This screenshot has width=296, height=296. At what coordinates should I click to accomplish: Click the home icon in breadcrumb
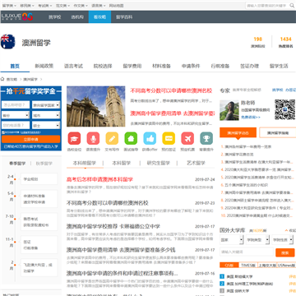[x=2, y=79]
